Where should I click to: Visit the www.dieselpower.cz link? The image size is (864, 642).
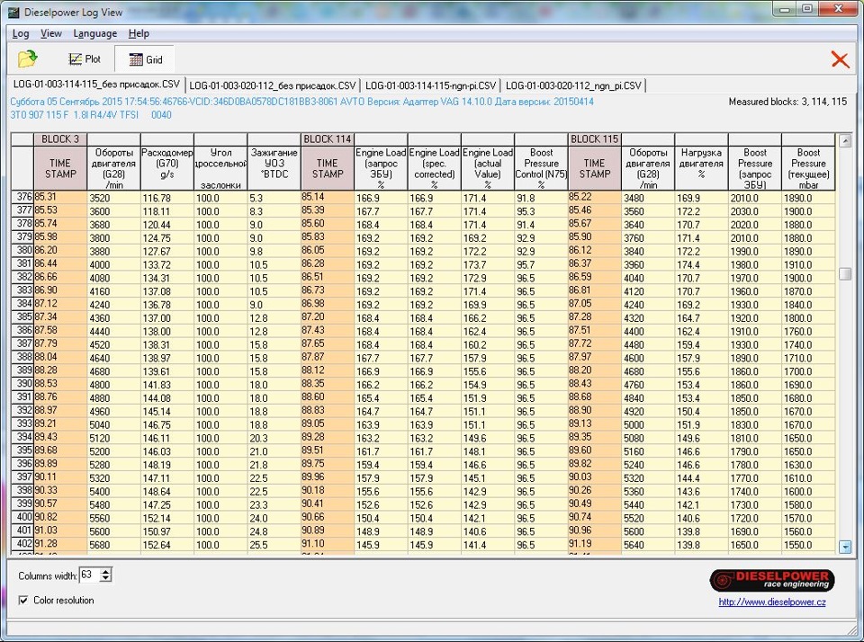click(771, 602)
